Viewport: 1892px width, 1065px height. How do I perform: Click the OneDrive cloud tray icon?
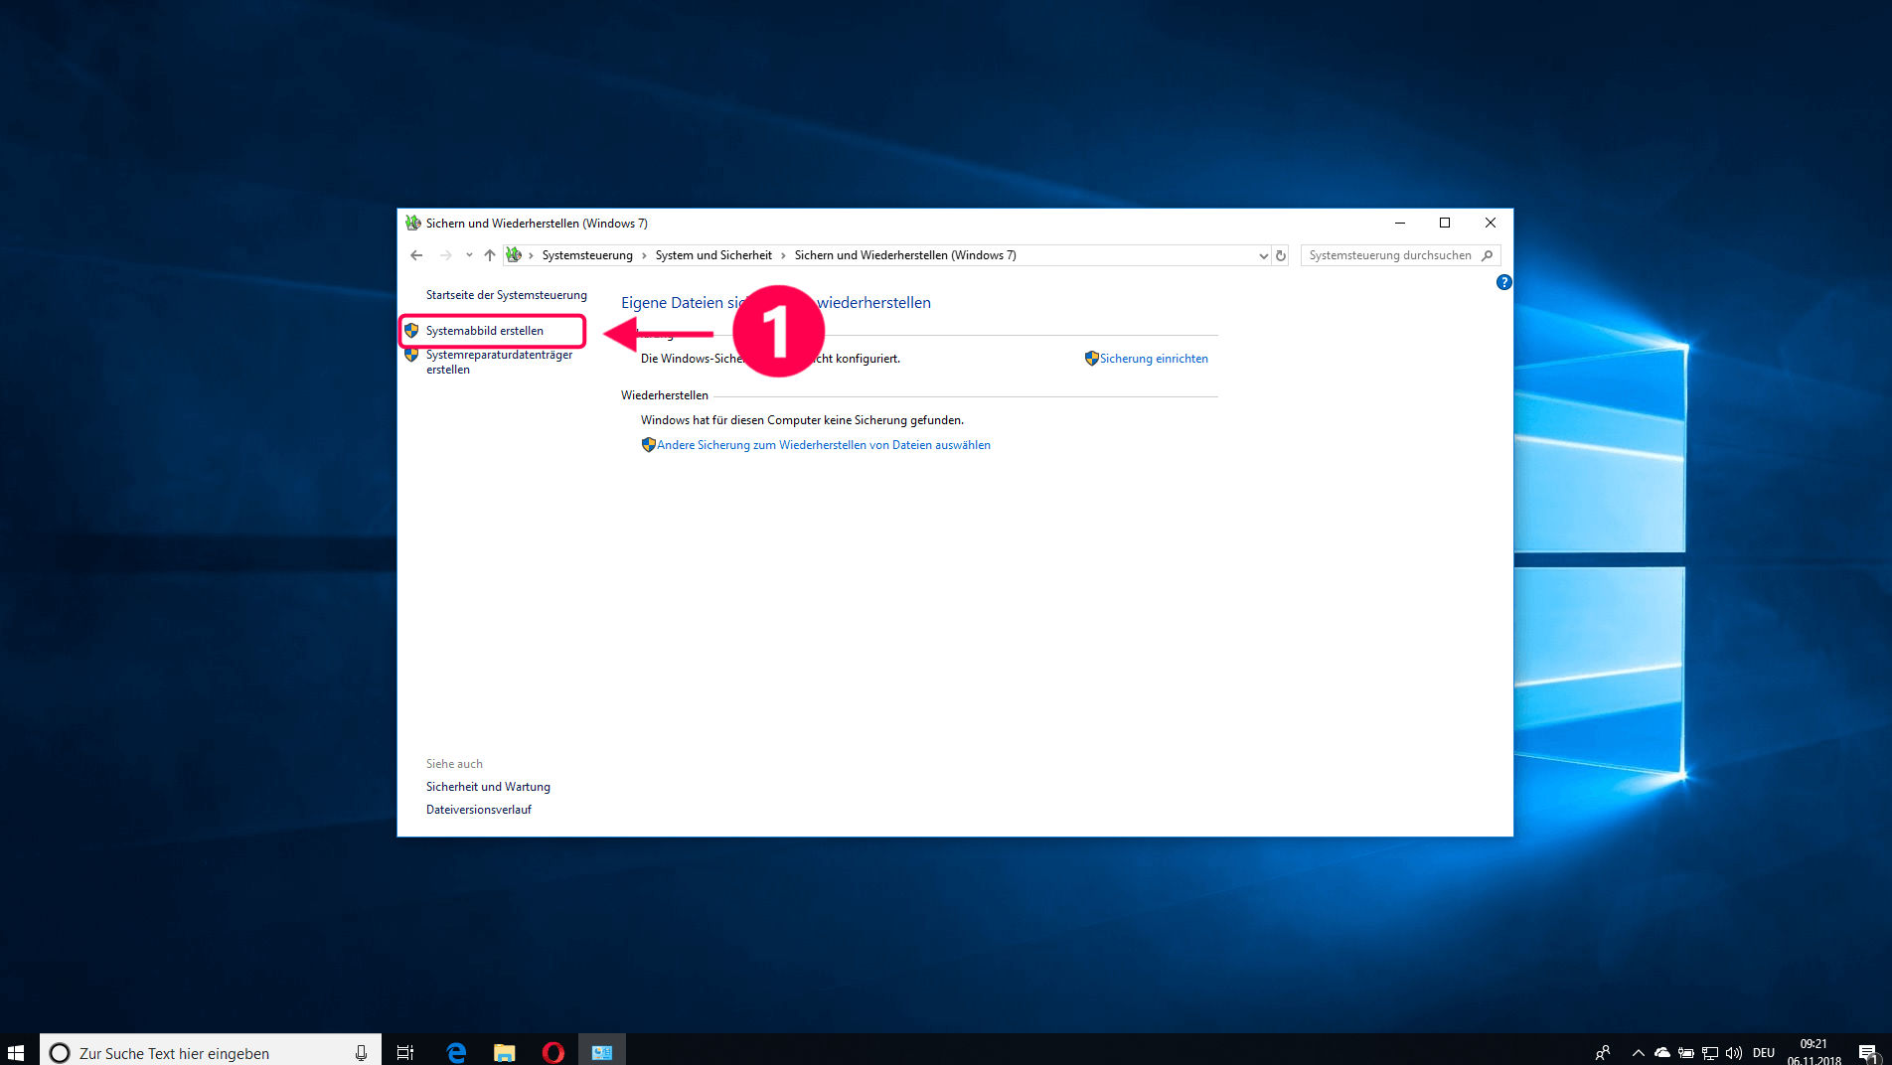(x=1662, y=1053)
